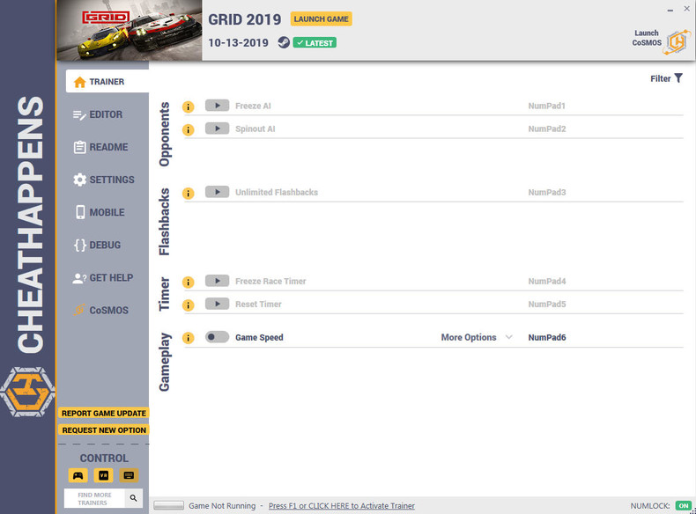Click the Gameplay category heading

164,362
